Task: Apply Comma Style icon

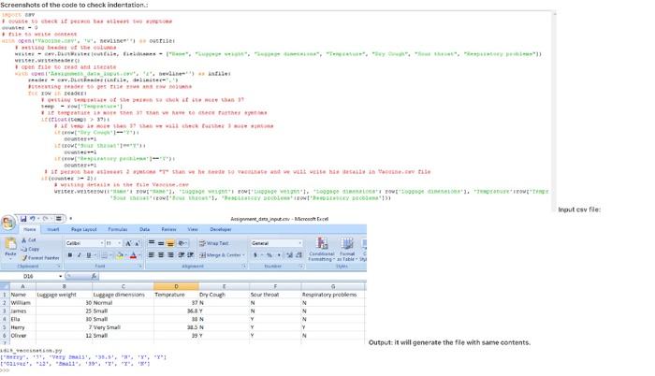Action: pyautogui.click(x=279, y=254)
